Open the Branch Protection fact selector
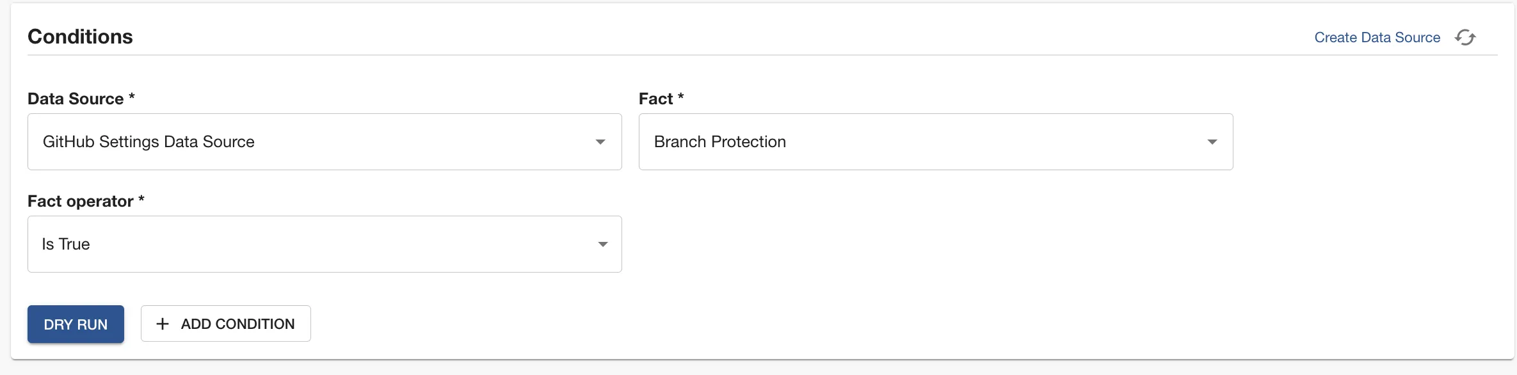Image resolution: width=1517 pixels, height=375 pixels. (x=936, y=141)
